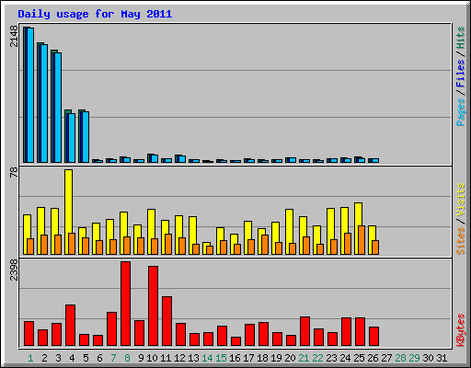Click the day label '20' on the x-axis

[290, 358]
